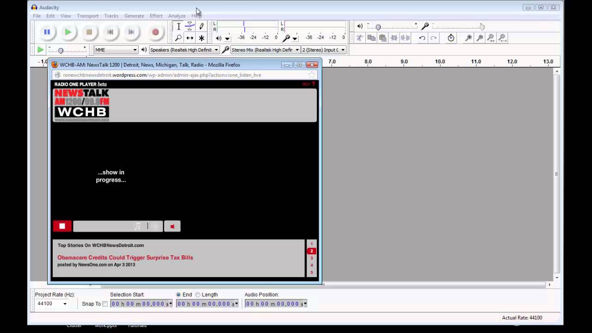
Task: Click the Paste icon in edit toolbar
Action: (382, 38)
